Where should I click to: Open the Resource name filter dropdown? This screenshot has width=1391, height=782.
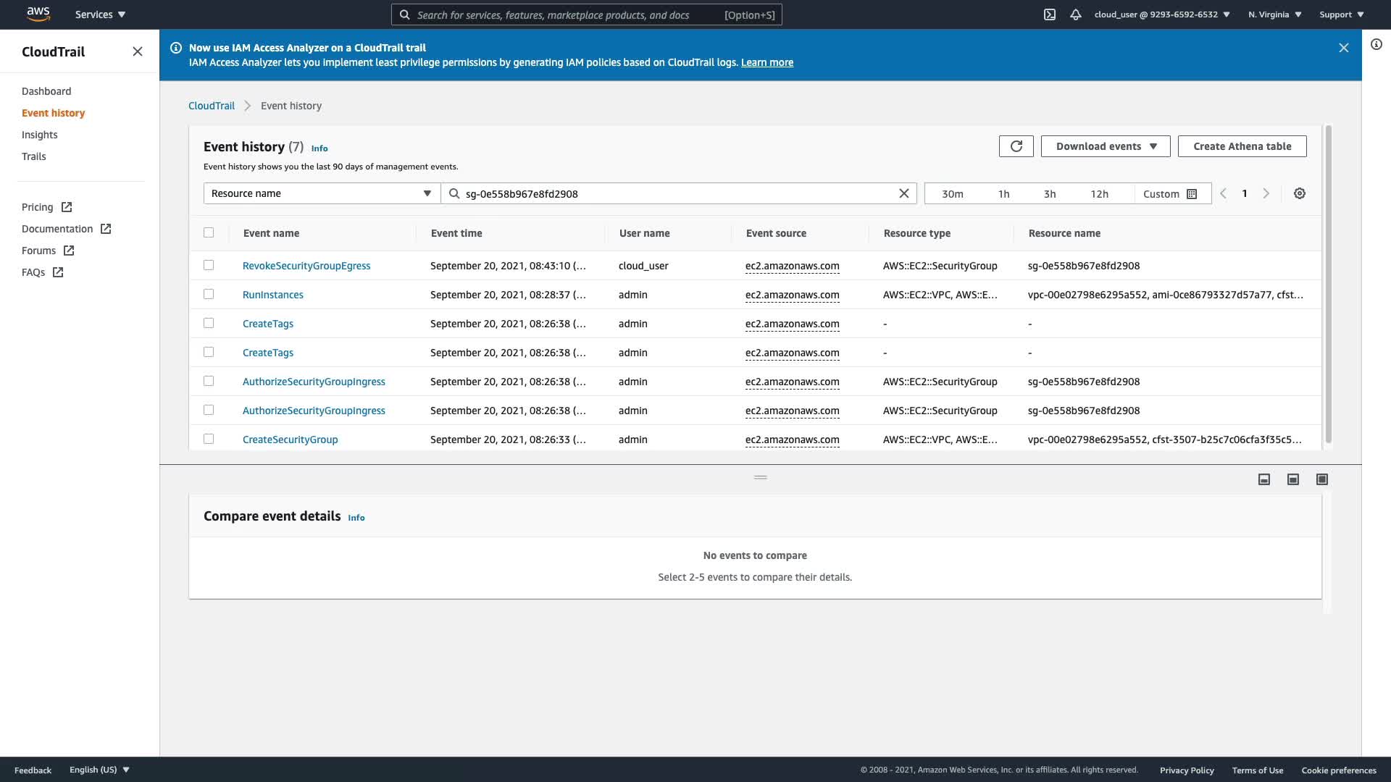click(322, 193)
